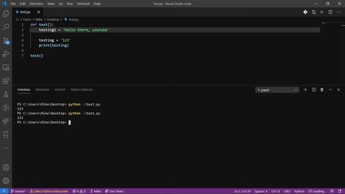
Task: Open the Edit menu
Action: (23, 4)
